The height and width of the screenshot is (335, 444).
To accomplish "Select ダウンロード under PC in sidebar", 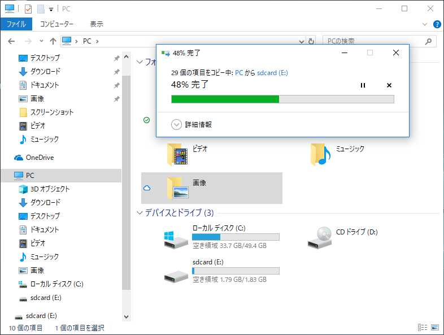I will 45,202.
